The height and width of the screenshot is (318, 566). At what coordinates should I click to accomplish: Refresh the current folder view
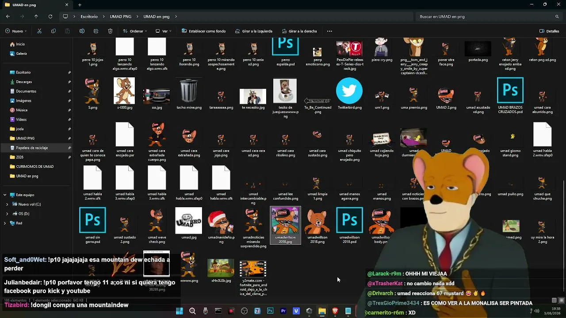click(x=50, y=16)
